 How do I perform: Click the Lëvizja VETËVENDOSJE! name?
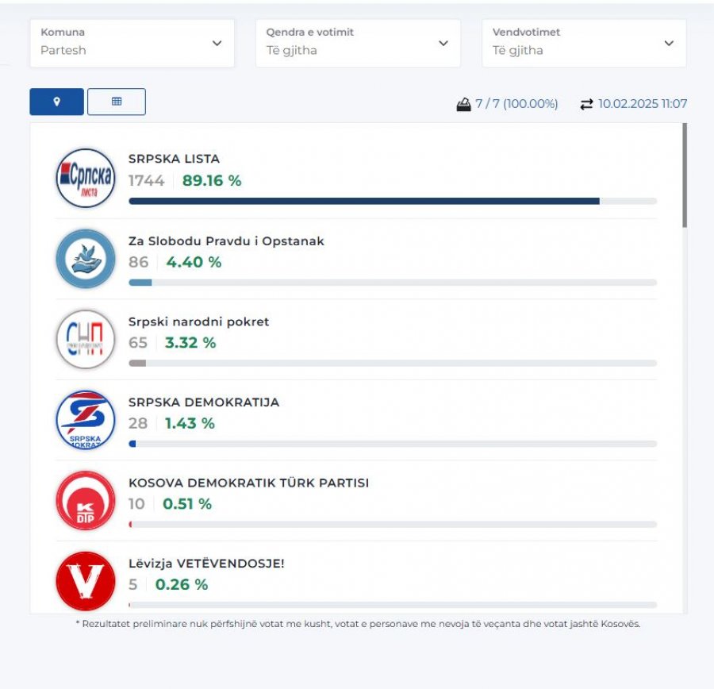click(x=206, y=564)
